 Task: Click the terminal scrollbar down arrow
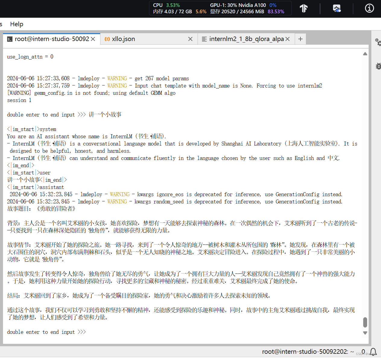click(365, 333)
